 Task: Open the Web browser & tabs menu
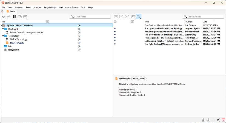coord(68,7)
